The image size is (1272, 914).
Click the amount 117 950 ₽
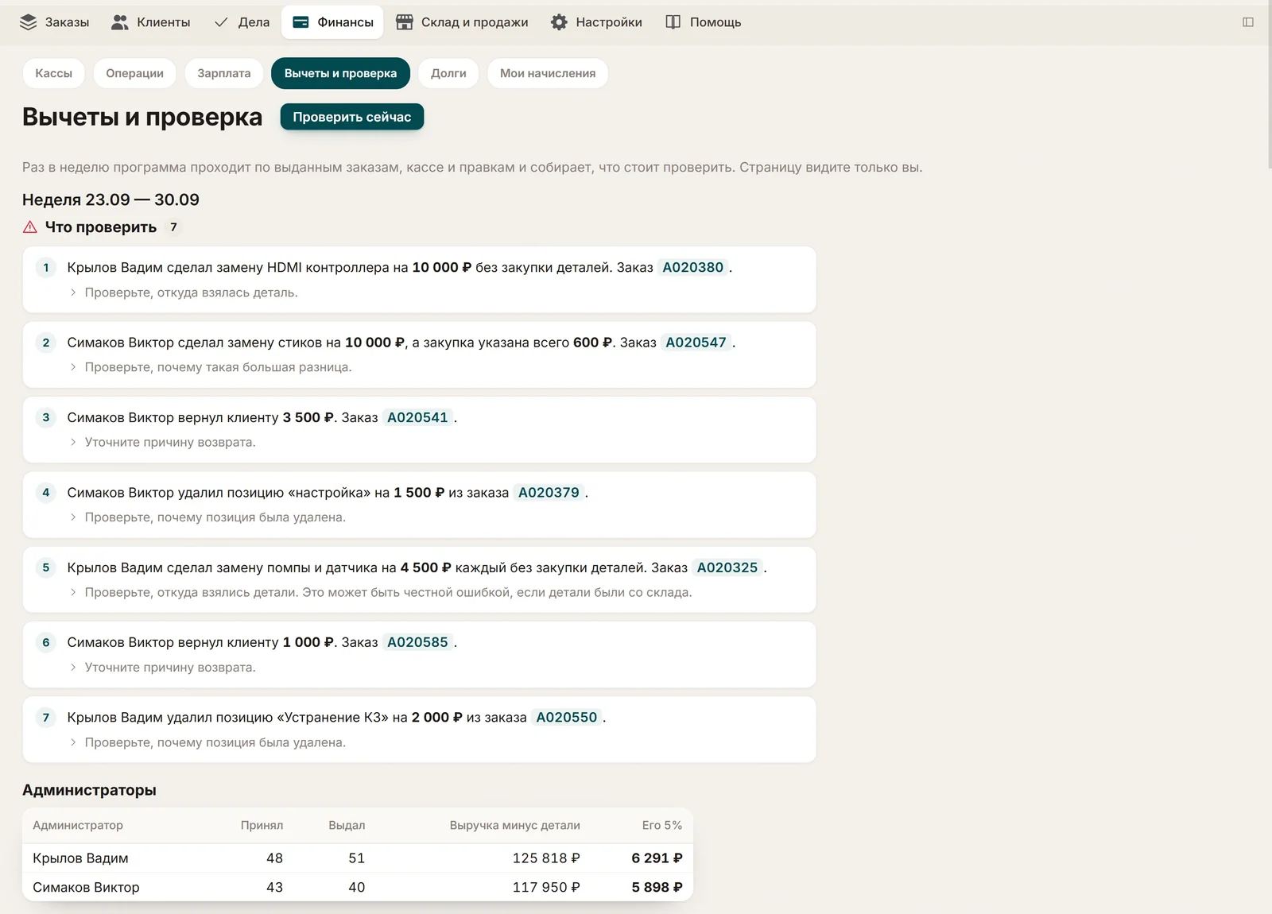pyautogui.click(x=546, y=888)
